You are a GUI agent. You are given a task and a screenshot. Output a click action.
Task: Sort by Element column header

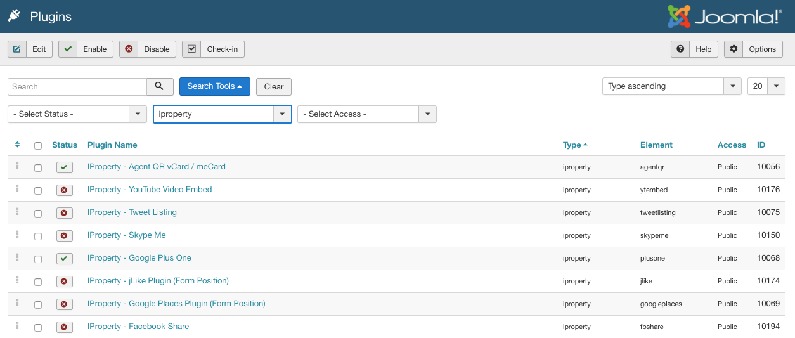(656, 145)
